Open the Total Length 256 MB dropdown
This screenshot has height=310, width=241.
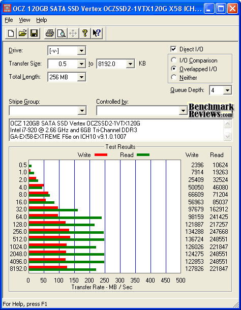point(81,77)
